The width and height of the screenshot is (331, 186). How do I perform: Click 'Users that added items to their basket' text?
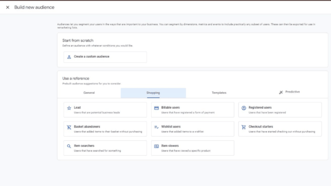tap(108, 132)
